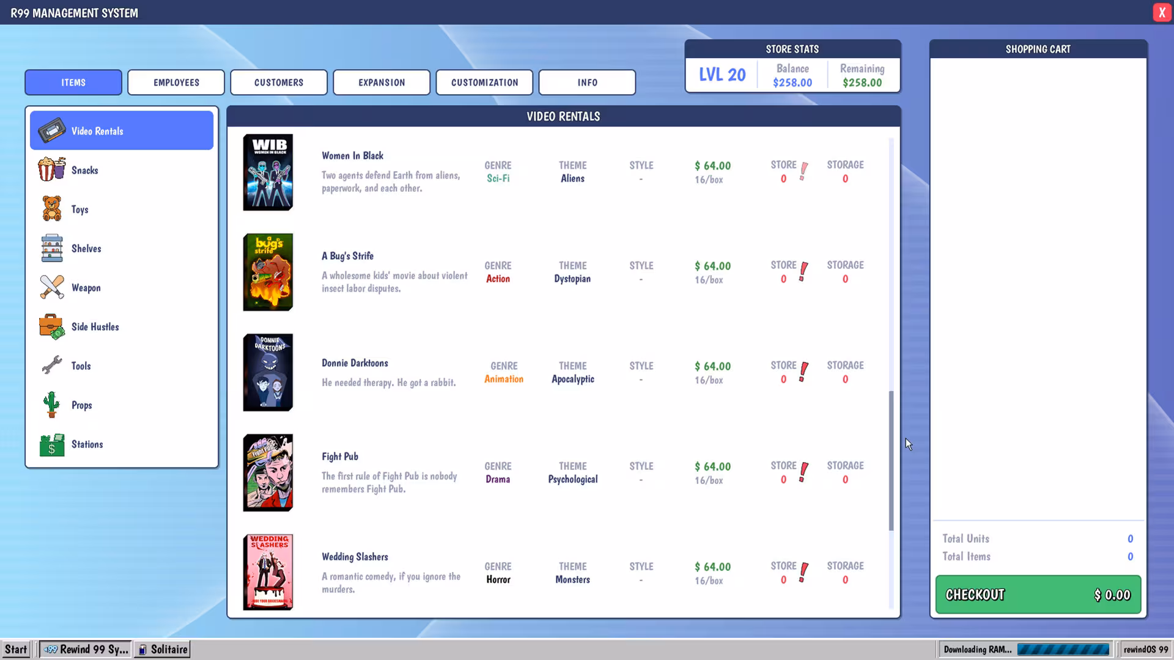Click the Video Rentals VHS tape icon
The height and width of the screenshot is (660, 1174).
(51, 131)
